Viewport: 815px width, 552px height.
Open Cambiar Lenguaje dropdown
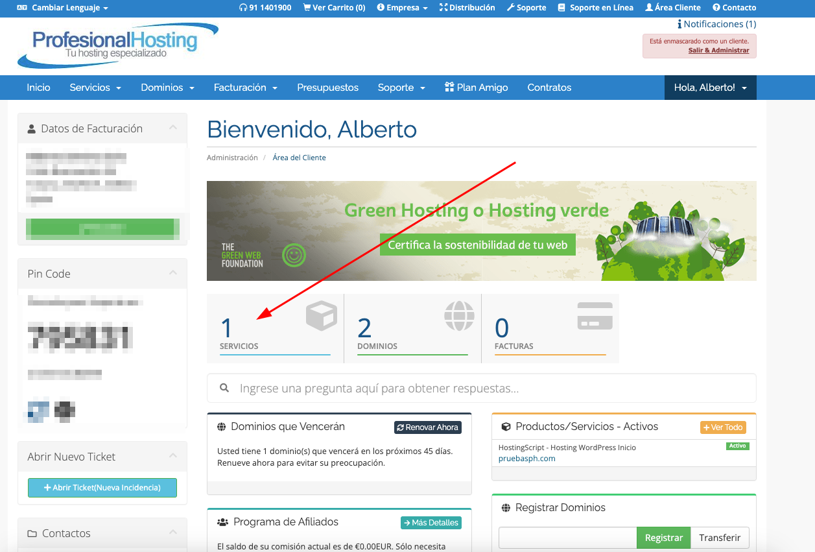62,8
